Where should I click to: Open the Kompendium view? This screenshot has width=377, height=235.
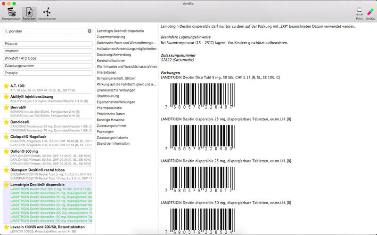point(11,14)
